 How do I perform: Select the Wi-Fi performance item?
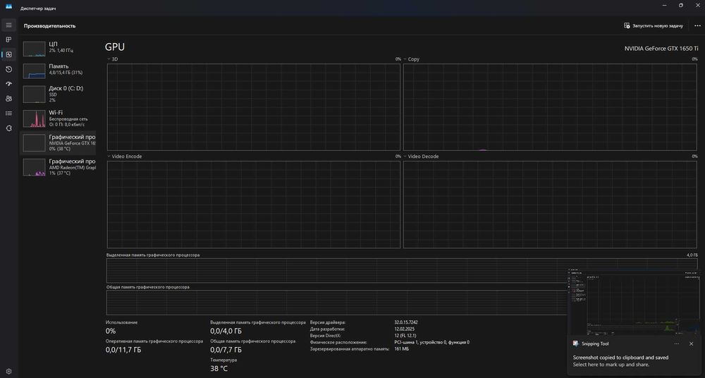[58, 118]
